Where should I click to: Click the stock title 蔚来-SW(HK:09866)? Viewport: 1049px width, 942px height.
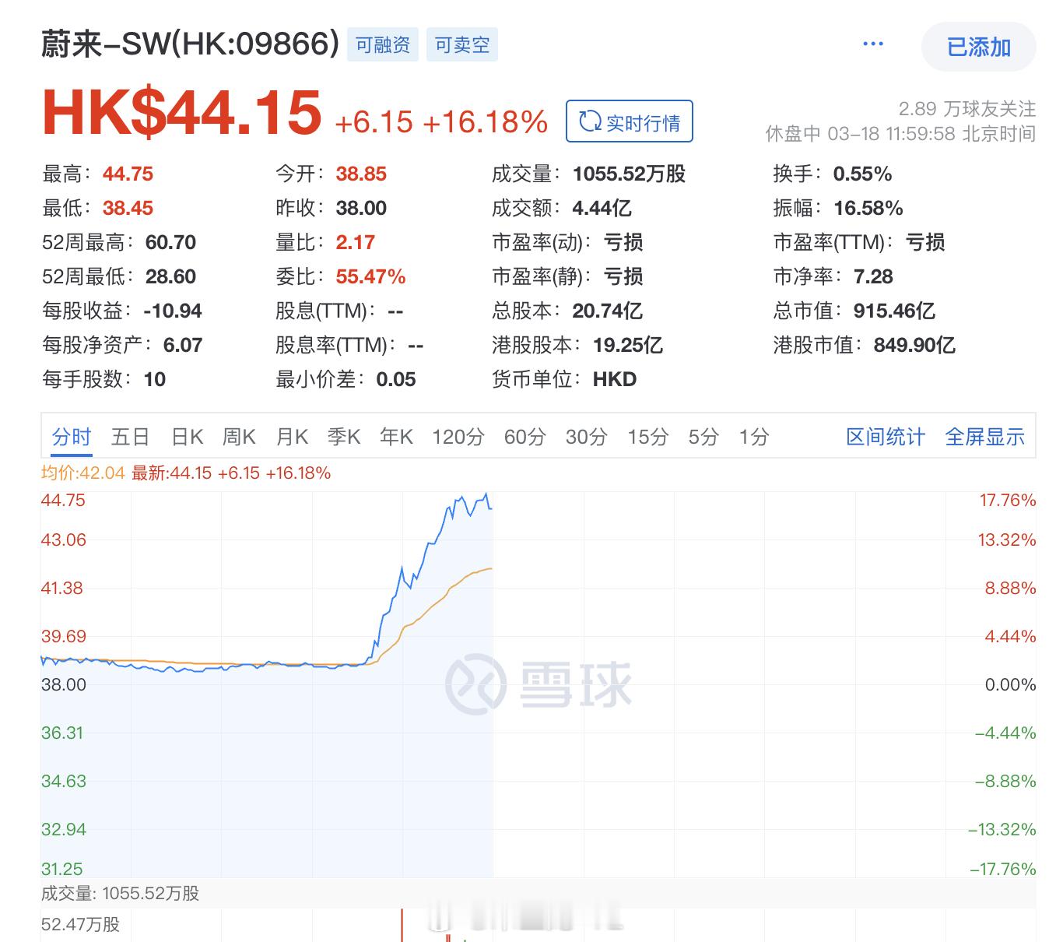coord(191,44)
